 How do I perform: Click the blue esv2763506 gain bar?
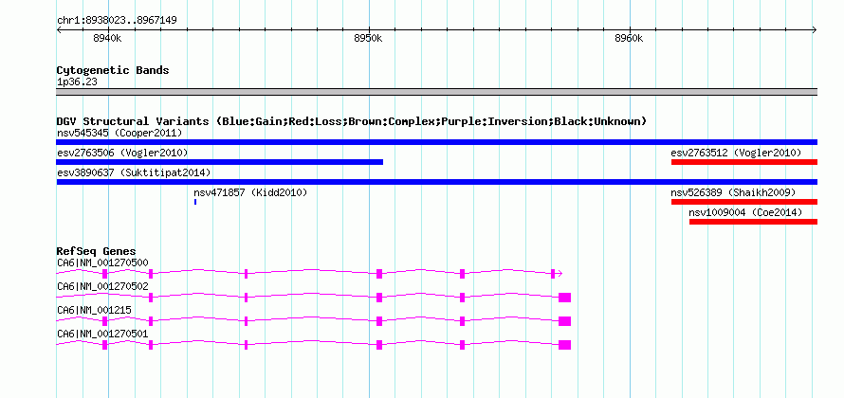[x=220, y=162]
